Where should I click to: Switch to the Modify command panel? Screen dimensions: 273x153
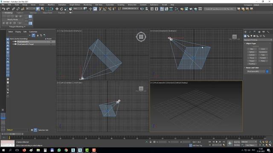tap(250, 32)
